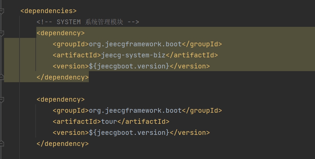Click the second ${jeecgboot.version} value
Screen dimensions: 315x159
(x=129, y=133)
